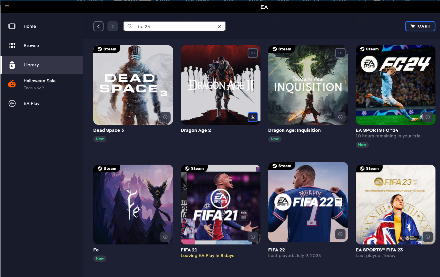Open Halloween Sale page
This screenshot has height=277, width=440.
42,84
